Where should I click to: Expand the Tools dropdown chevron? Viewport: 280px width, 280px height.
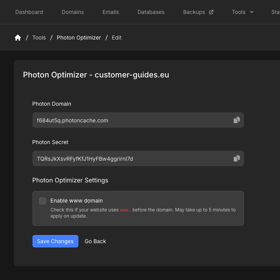click(x=252, y=12)
